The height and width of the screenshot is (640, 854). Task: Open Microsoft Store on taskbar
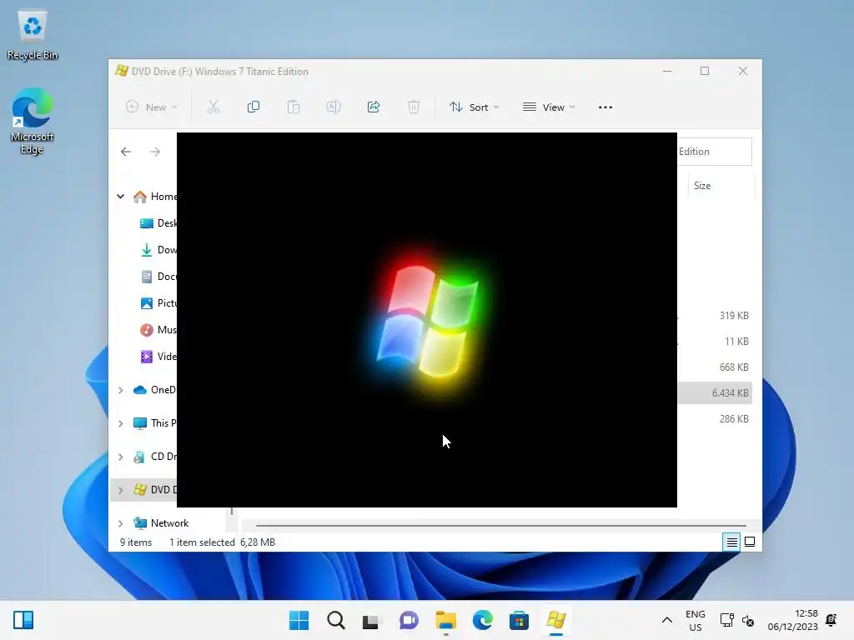click(519, 620)
